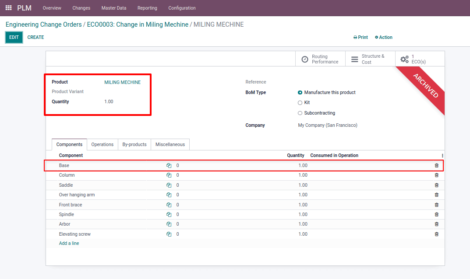
Task: Go to Engineering Change Orders breadcrumb
Action: coord(43,24)
